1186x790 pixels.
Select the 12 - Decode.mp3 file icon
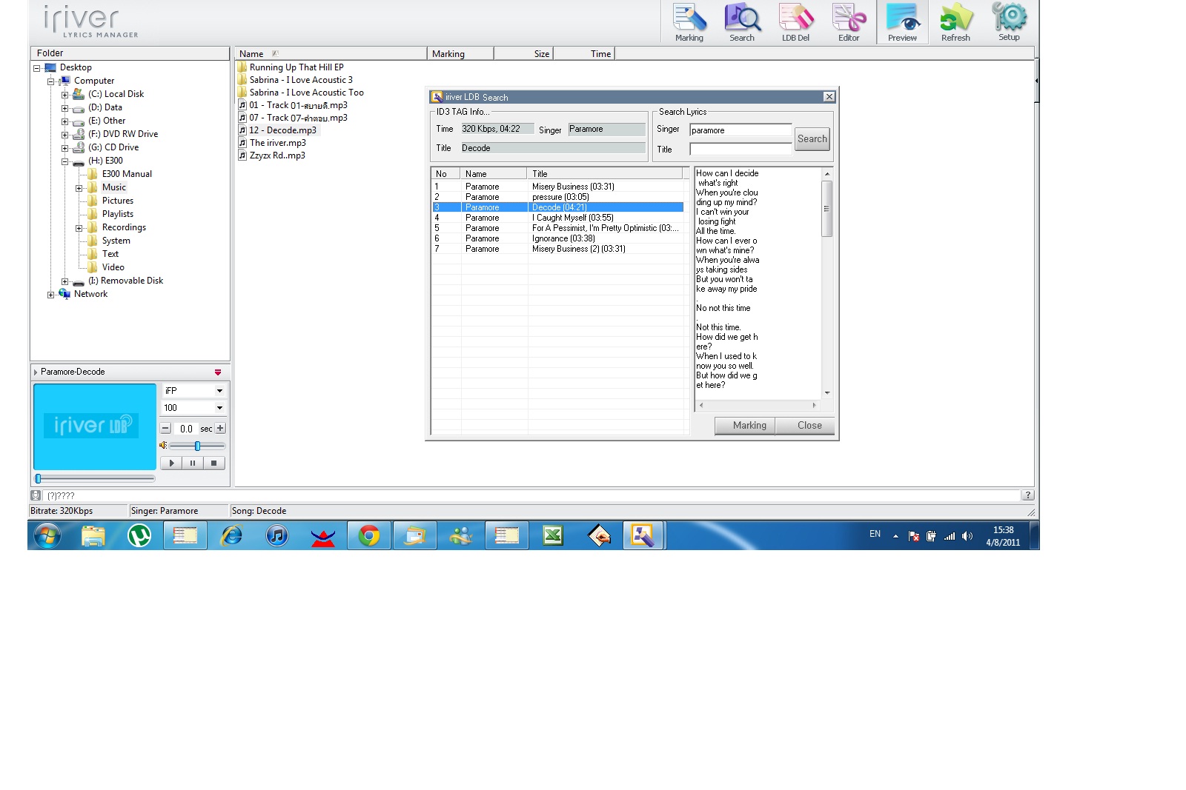(x=242, y=130)
